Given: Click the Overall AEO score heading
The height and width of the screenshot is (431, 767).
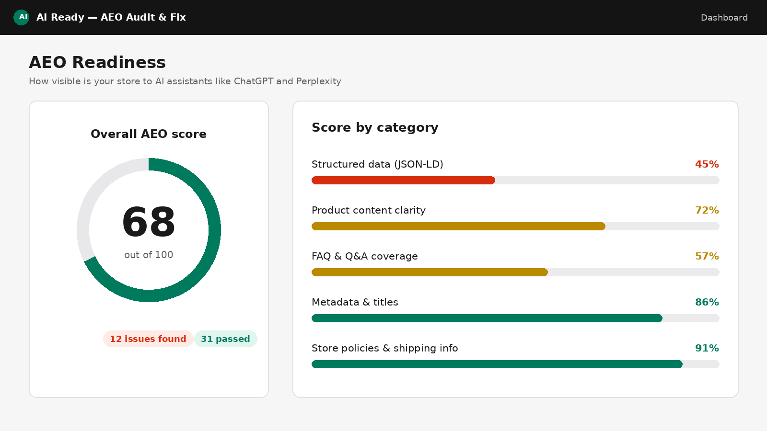Looking at the screenshot, I should pyautogui.click(x=149, y=134).
